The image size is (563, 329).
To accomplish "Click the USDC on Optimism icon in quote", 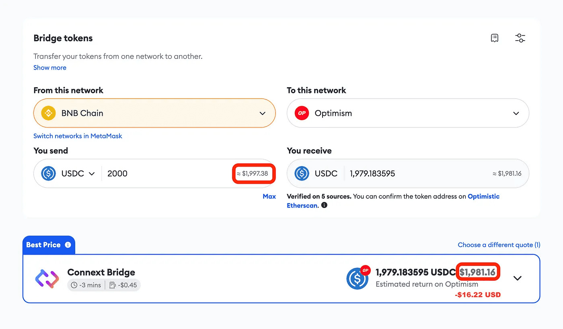I will [x=358, y=277].
